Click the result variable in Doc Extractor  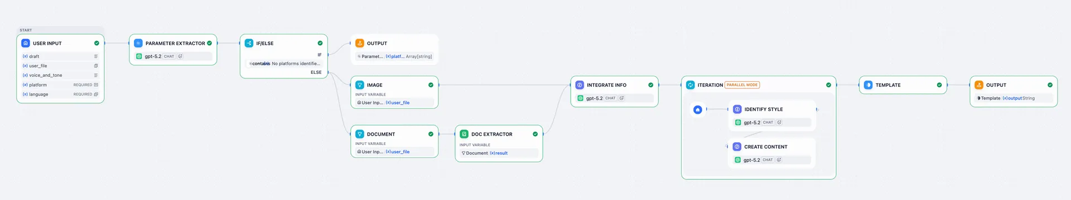click(x=499, y=153)
